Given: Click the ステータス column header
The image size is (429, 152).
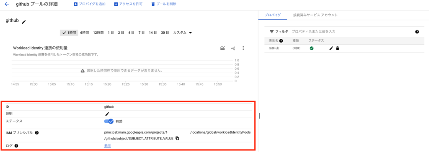Looking at the screenshot, I should (x=316, y=41).
